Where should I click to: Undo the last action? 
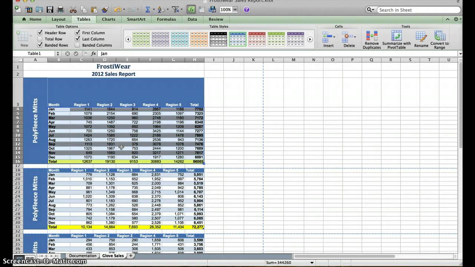click(x=117, y=10)
